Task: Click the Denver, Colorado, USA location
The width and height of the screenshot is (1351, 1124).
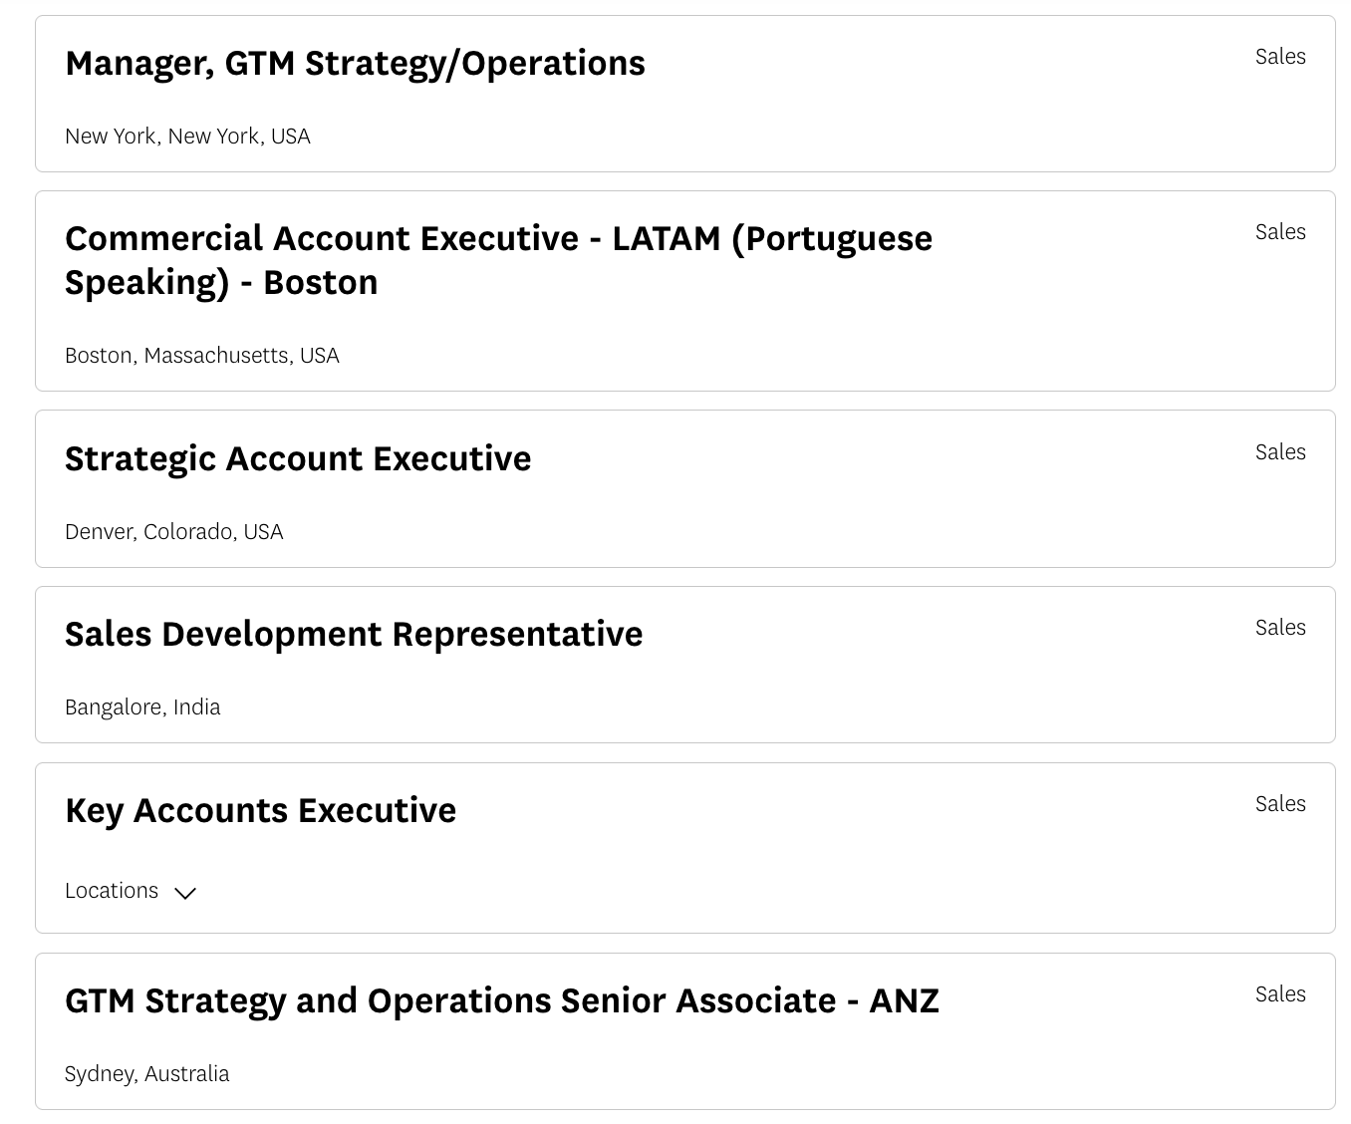Action: pyautogui.click(x=173, y=531)
